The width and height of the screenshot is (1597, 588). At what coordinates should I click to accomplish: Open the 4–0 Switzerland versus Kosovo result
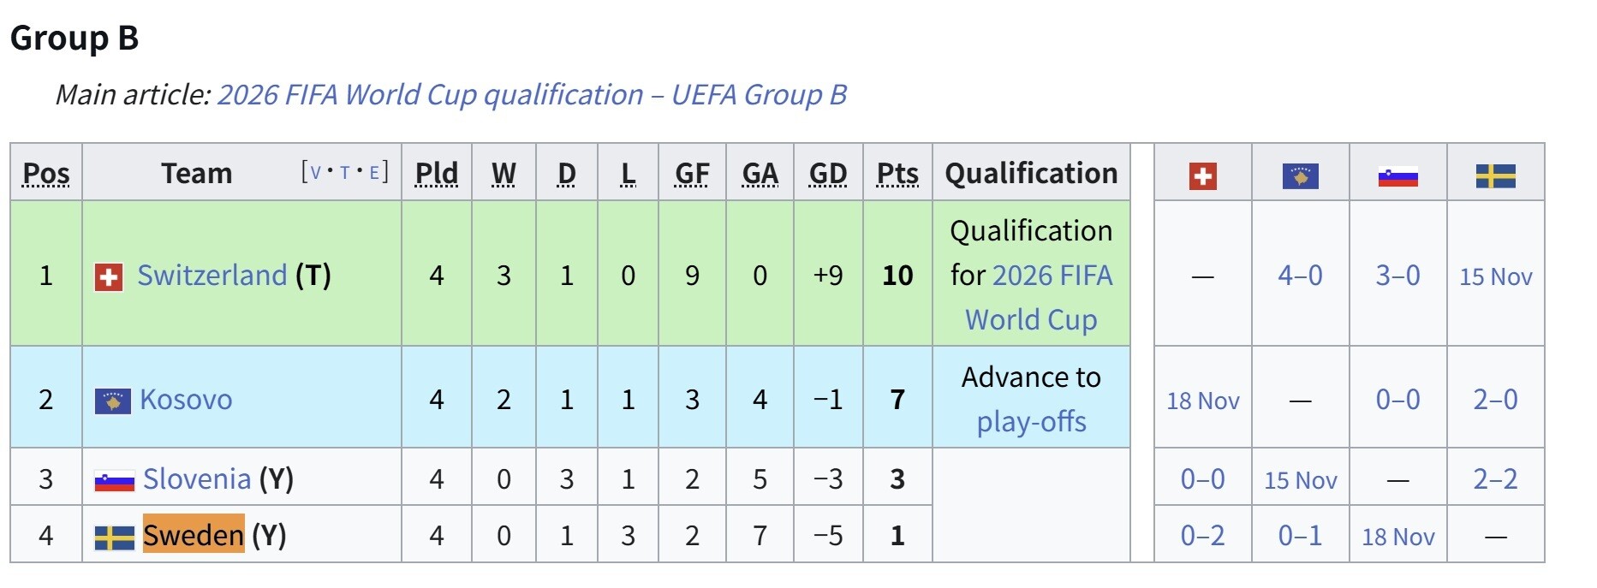(x=1300, y=276)
